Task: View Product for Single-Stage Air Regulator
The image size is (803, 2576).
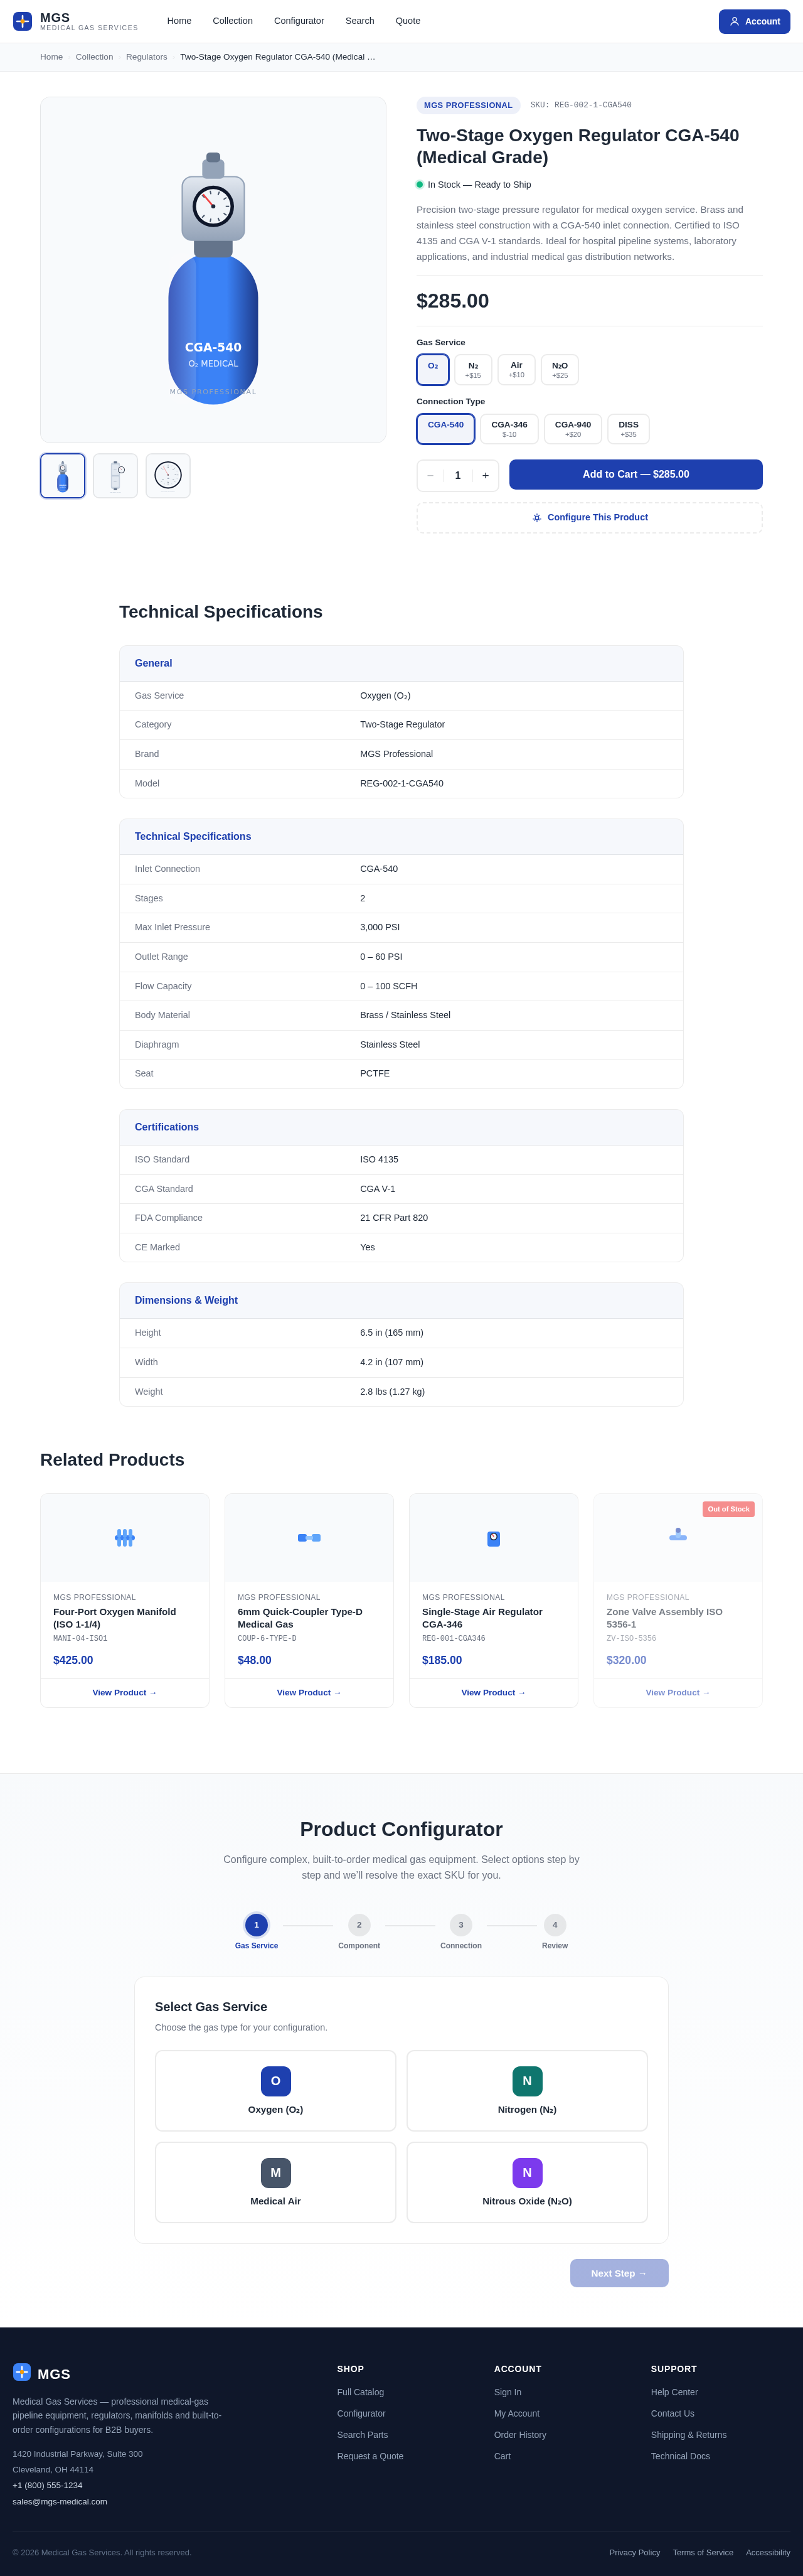Action: coord(494,1692)
